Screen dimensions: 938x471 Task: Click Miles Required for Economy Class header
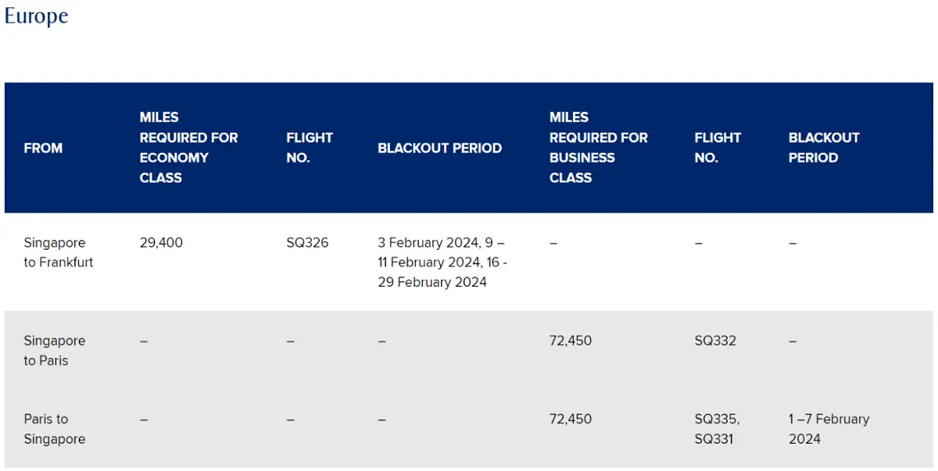[x=188, y=148]
